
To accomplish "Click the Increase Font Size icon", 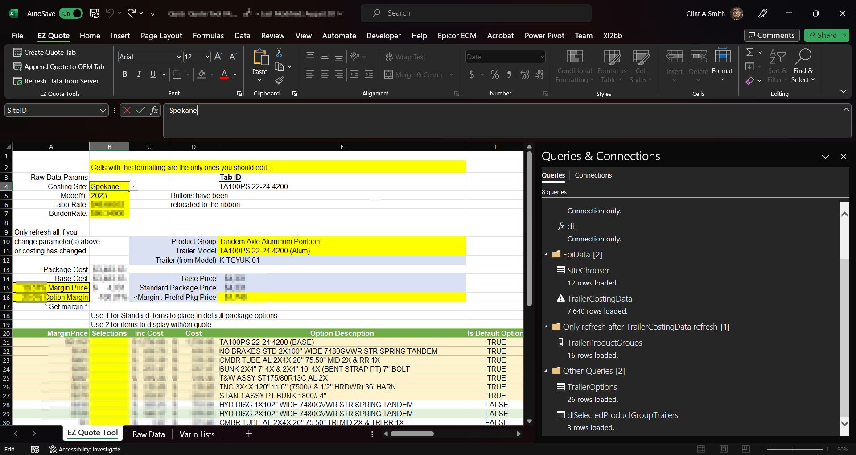I will [x=218, y=57].
